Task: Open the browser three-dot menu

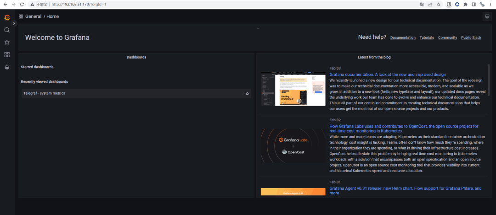Action: (x=491, y=5)
